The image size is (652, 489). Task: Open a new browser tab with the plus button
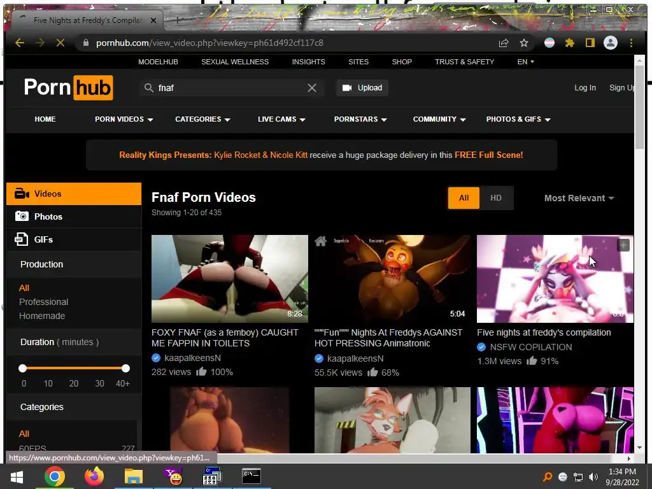[177, 20]
